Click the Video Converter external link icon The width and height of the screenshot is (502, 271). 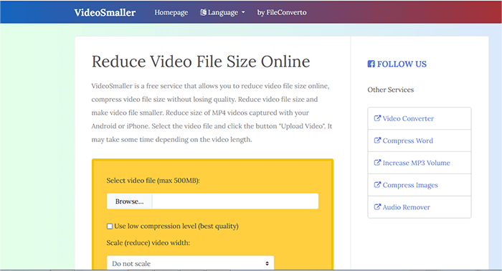[x=377, y=118]
